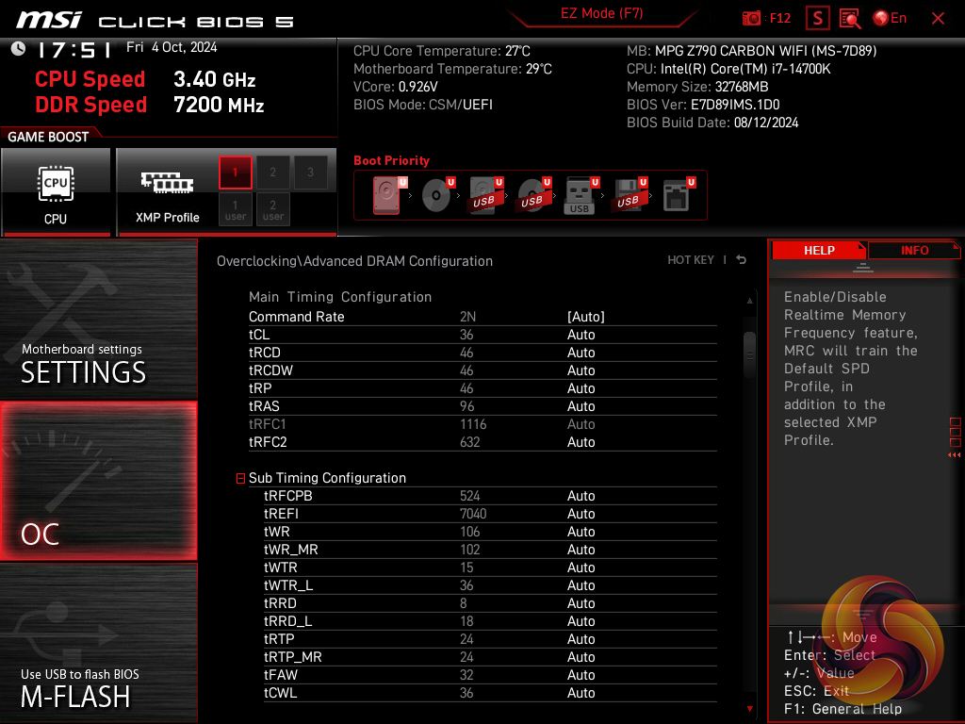
Task: Edit the tRFC2 Auto value
Action: coord(581,442)
